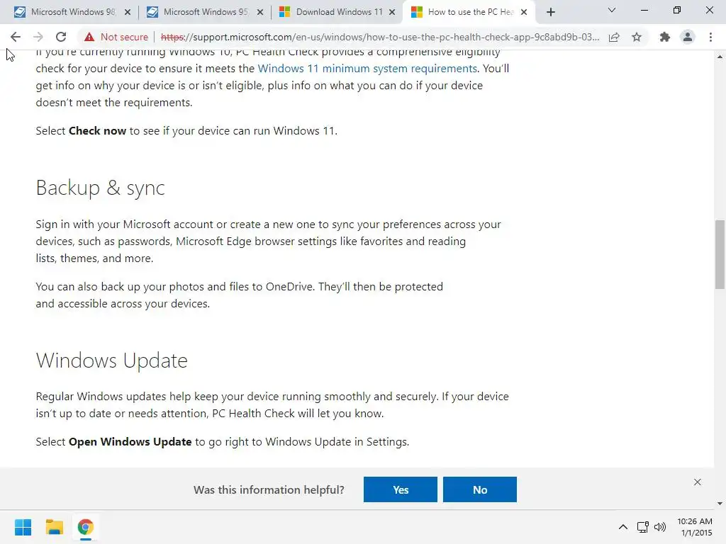Close the How to use the PC Health tab
The width and height of the screenshot is (726, 544).
(x=524, y=13)
